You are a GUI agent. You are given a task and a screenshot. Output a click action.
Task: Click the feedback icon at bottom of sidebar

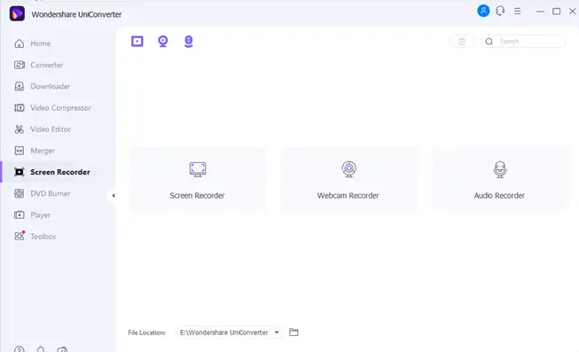62,349
